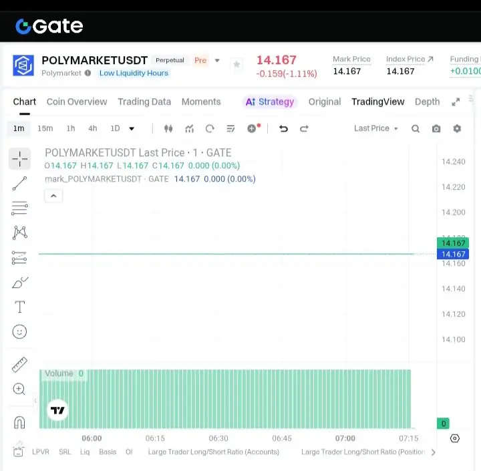Select the SRL indicator
This screenshot has height=471, width=481.
pos(65,452)
